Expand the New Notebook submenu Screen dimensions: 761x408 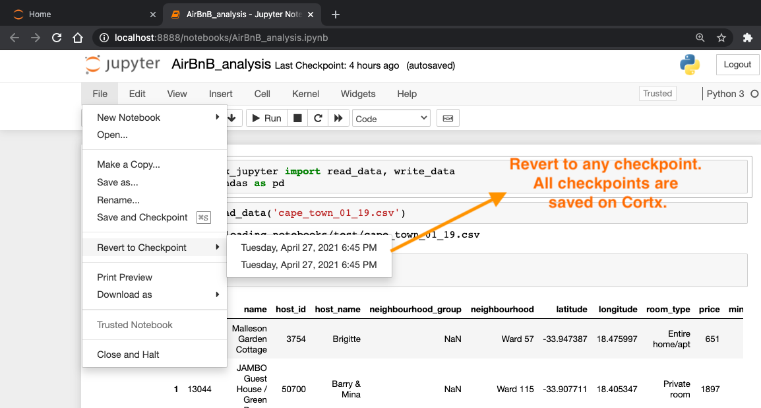pyautogui.click(x=154, y=118)
